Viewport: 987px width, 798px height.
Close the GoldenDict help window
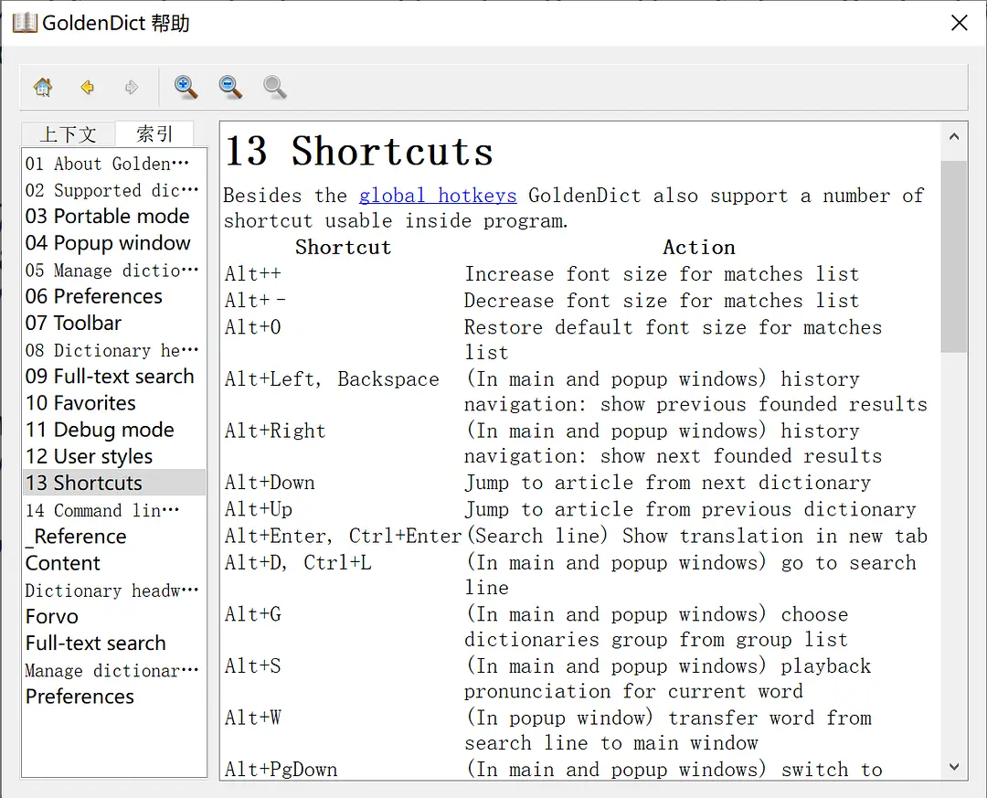pyautogui.click(x=959, y=23)
